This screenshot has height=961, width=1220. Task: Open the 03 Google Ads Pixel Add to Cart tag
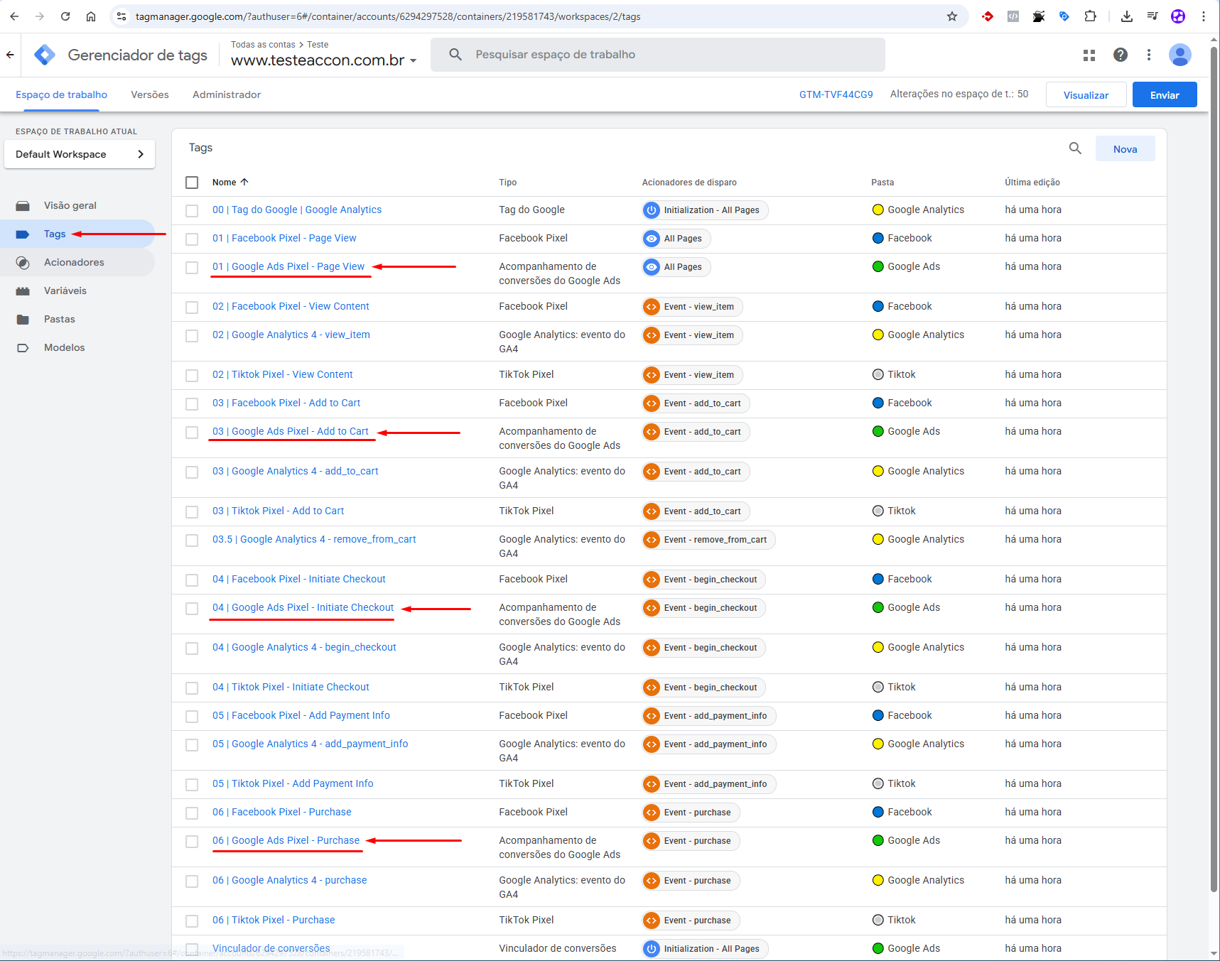[290, 431]
